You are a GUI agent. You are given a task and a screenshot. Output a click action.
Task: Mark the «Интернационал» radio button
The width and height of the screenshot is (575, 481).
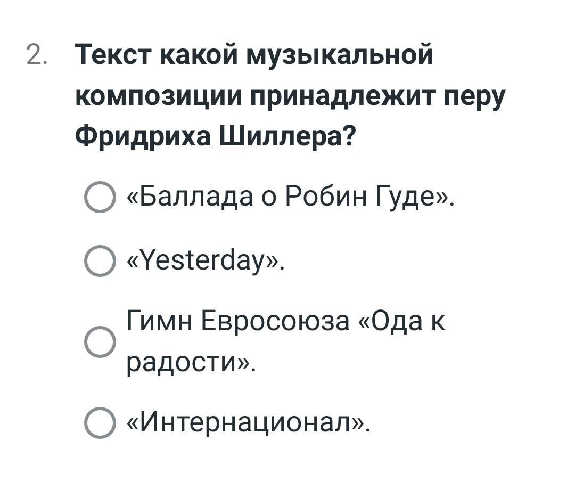100,423
